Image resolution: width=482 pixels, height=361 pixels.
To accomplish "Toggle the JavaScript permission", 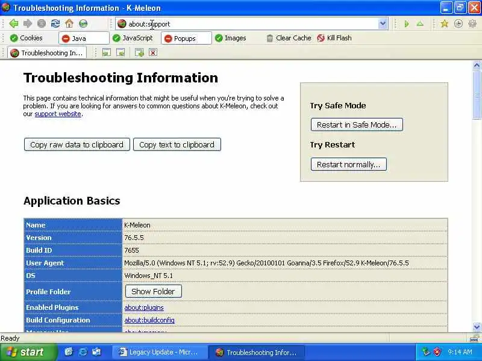I will (133, 38).
